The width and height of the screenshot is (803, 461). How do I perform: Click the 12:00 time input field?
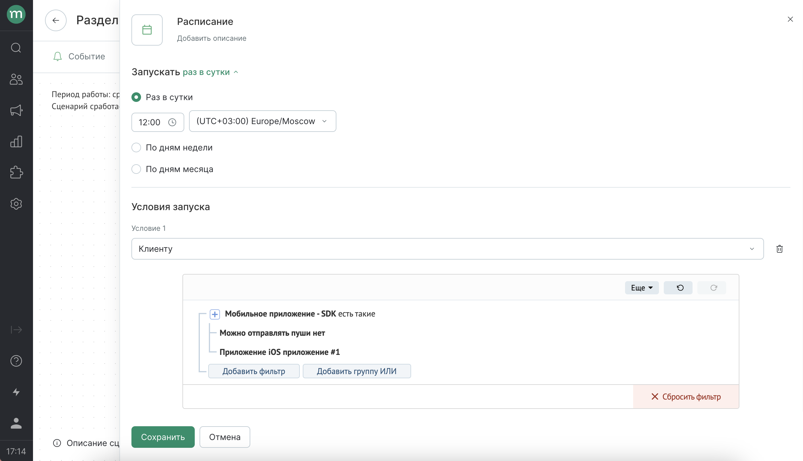[x=158, y=122]
